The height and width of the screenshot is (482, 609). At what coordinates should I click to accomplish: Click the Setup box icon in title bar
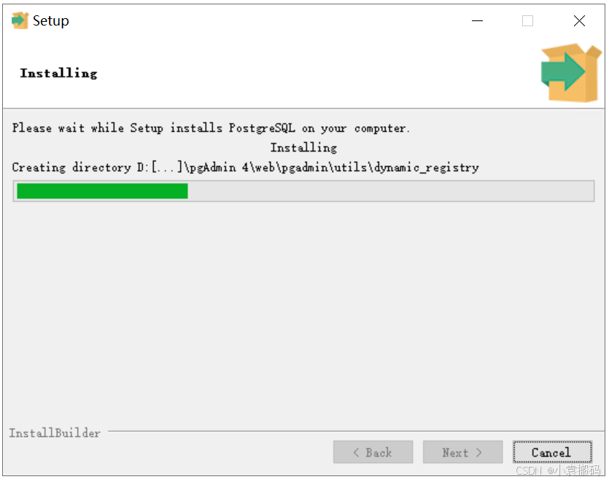pos(20,20)
